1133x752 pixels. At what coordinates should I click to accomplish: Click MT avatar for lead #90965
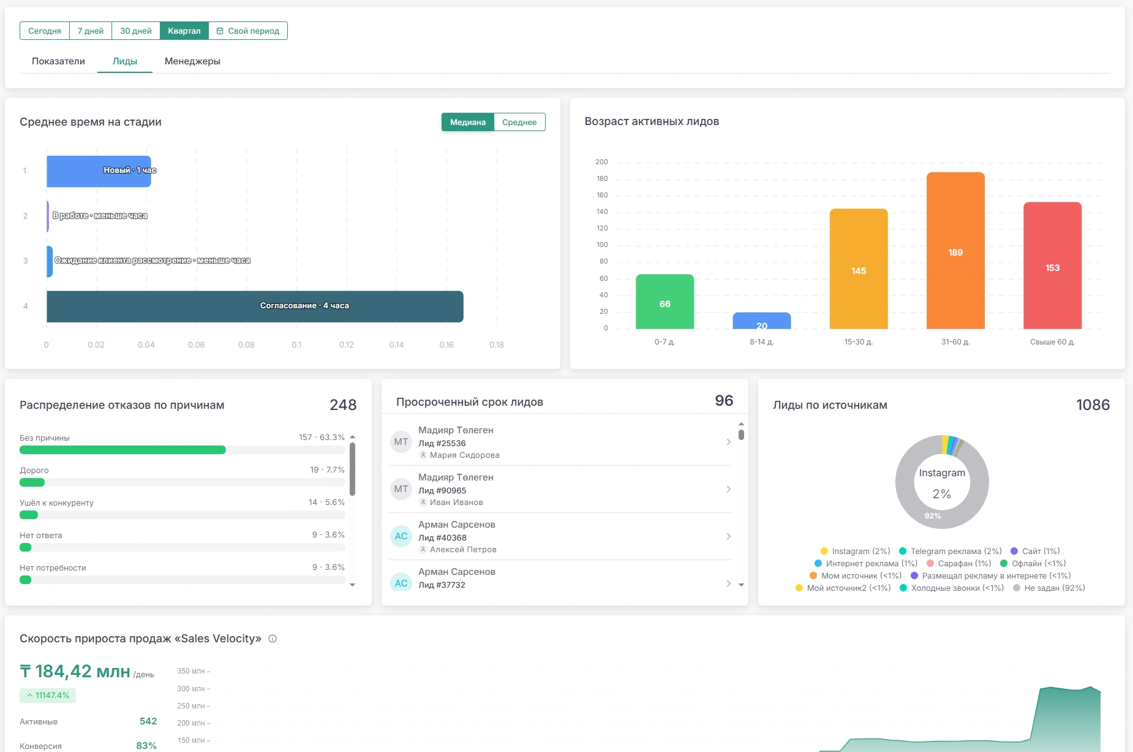click(x=401, y=489)
